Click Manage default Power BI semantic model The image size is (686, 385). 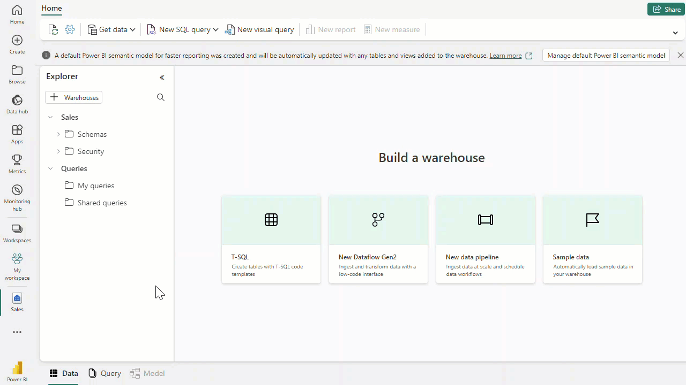pyautogui.click(x=606, y=55)
